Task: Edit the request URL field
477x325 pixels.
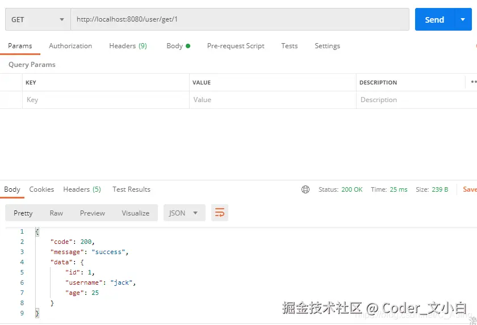Action: point(240,19)
